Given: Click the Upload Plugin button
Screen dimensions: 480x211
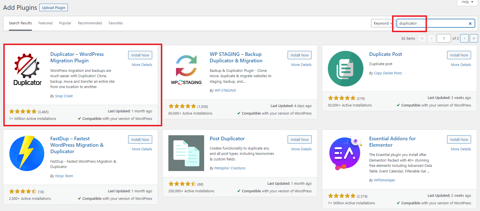Looking at the screenshot, I should pyautogui.click(x=54, y=8).
